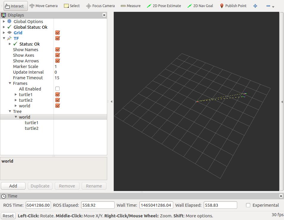Click the Publish Point tool

pyautogui.click(x=233, y=6)
